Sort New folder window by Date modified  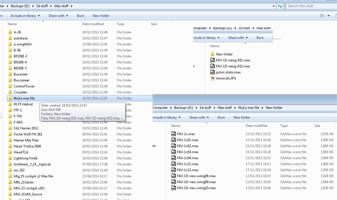[x=256, y=126]
